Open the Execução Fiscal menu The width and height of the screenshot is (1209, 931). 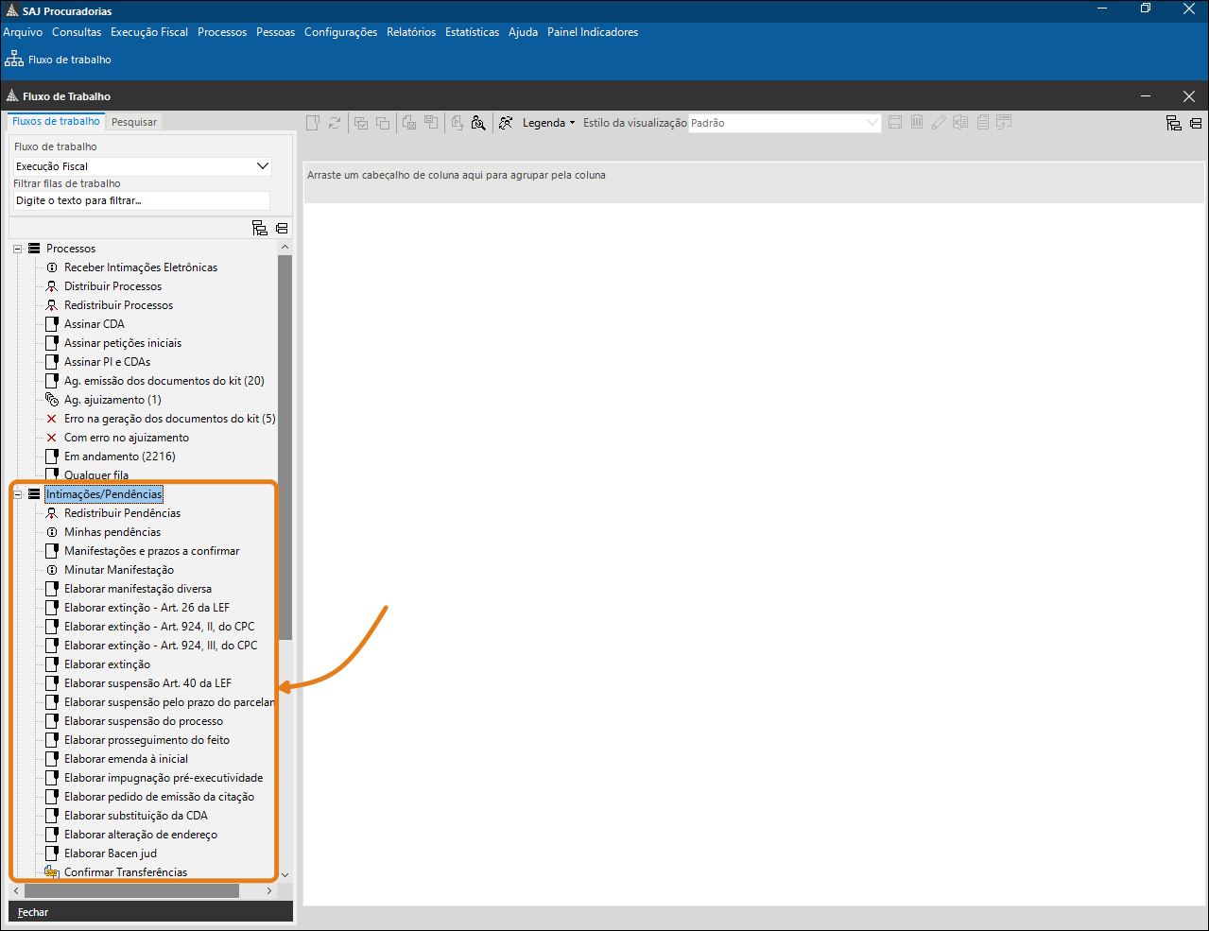point(149,32)
